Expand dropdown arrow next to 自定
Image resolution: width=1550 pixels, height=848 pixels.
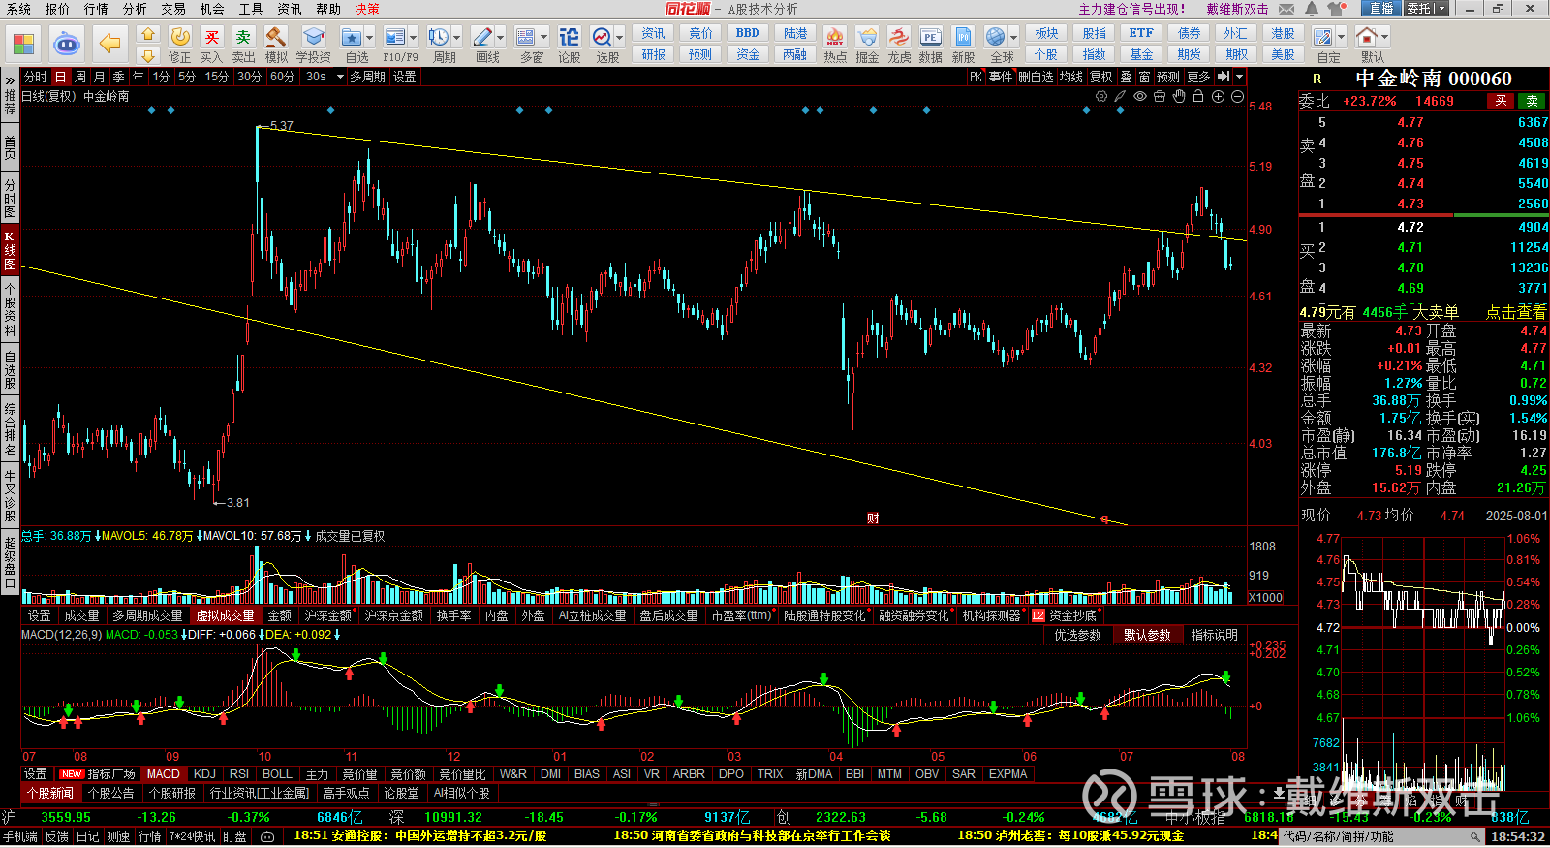[x=1341, y=38]
